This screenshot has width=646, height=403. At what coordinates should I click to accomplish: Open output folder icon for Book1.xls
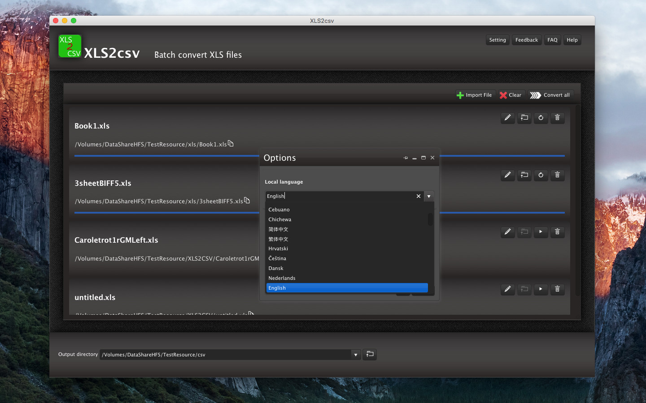tap(524, 118)
